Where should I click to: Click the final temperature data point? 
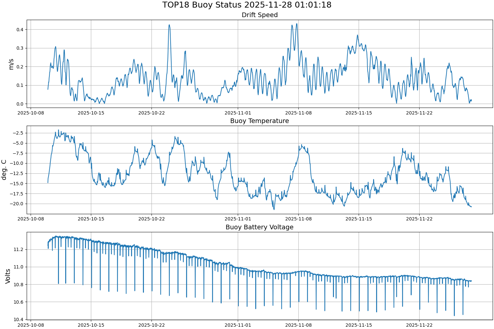(471, 207)
